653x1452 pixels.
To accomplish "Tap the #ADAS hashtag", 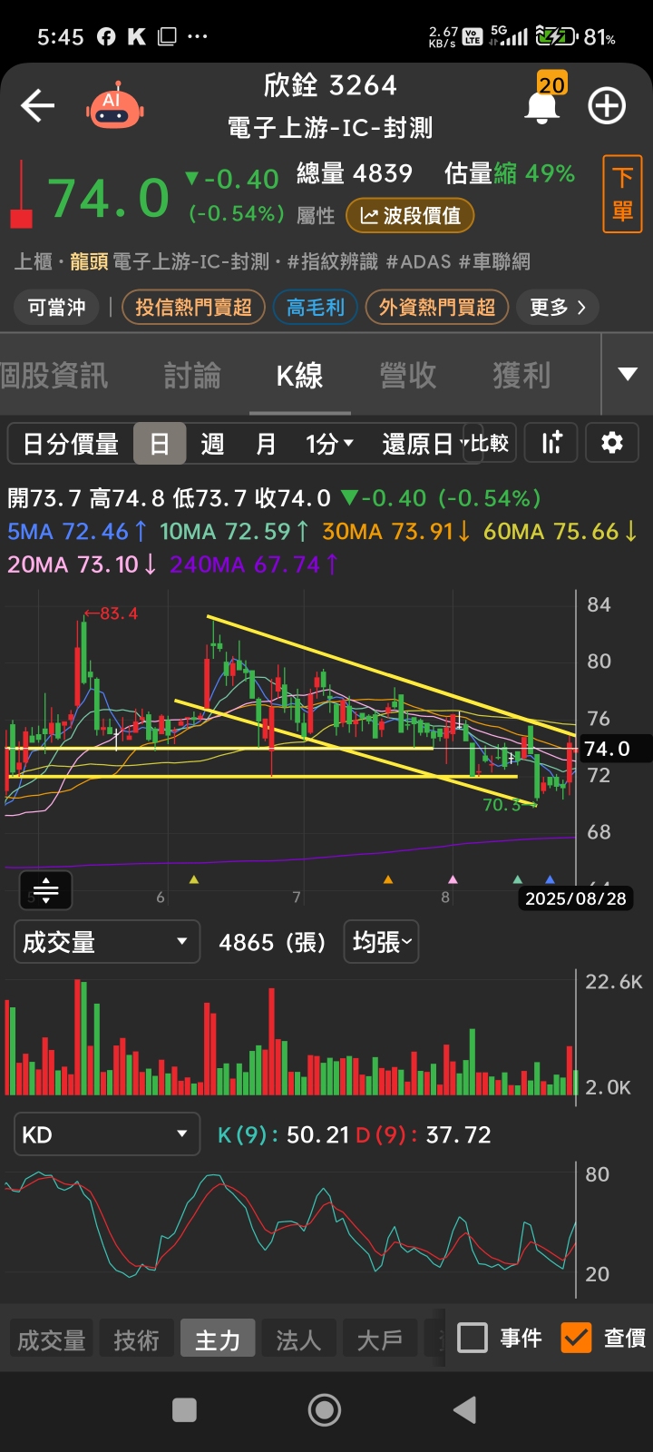I will click(418, 261).
